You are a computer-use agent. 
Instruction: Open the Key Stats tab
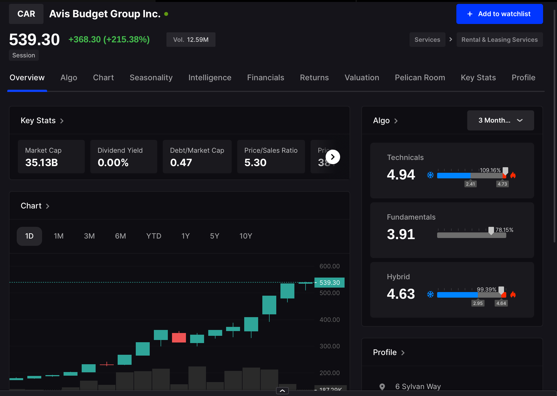tap(478, 77)
